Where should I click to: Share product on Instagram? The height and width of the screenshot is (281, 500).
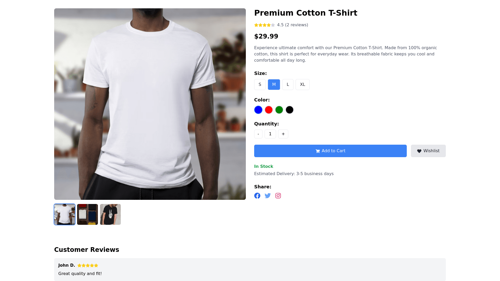pos(278,196)
